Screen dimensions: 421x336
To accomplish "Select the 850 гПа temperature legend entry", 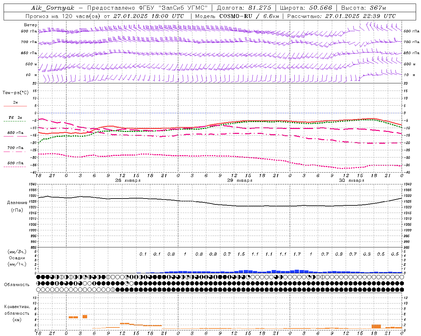I will [15, 133].
